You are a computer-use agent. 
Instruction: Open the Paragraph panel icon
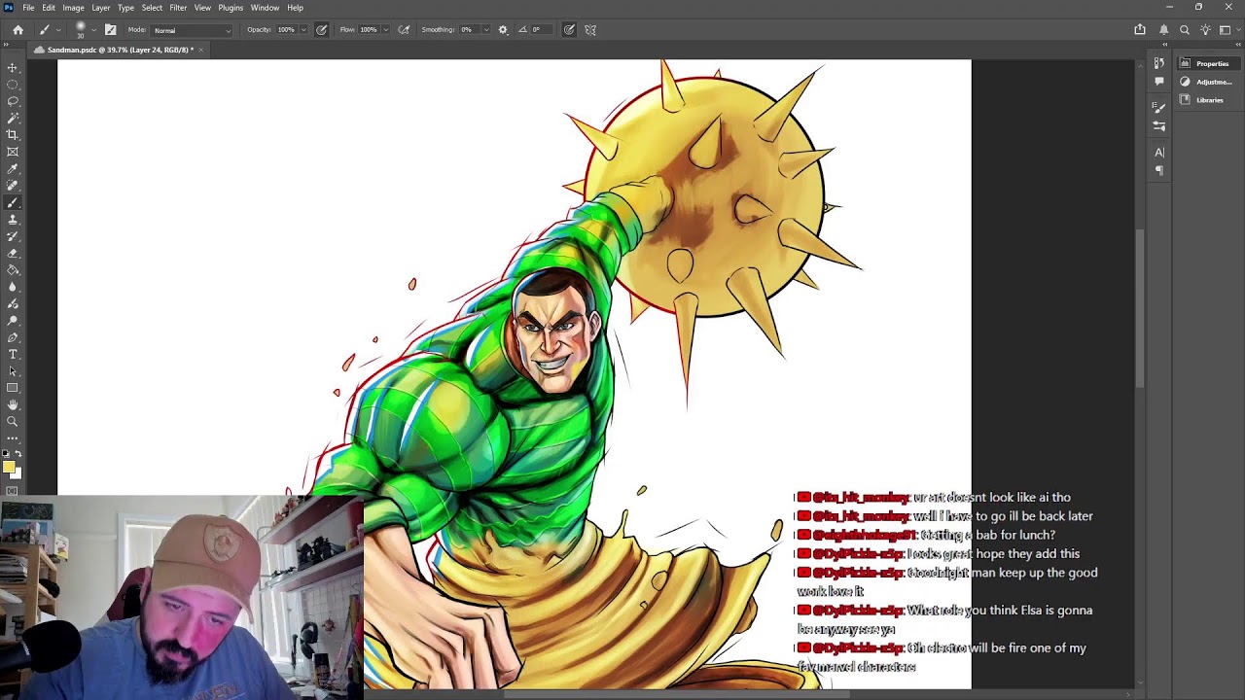[1159, 170]
